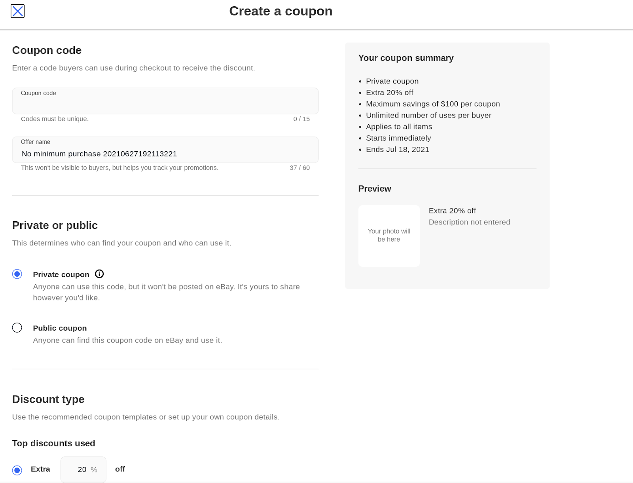
Task: Click Maximum savings of $100 summary line
Action: pos(433,104)
